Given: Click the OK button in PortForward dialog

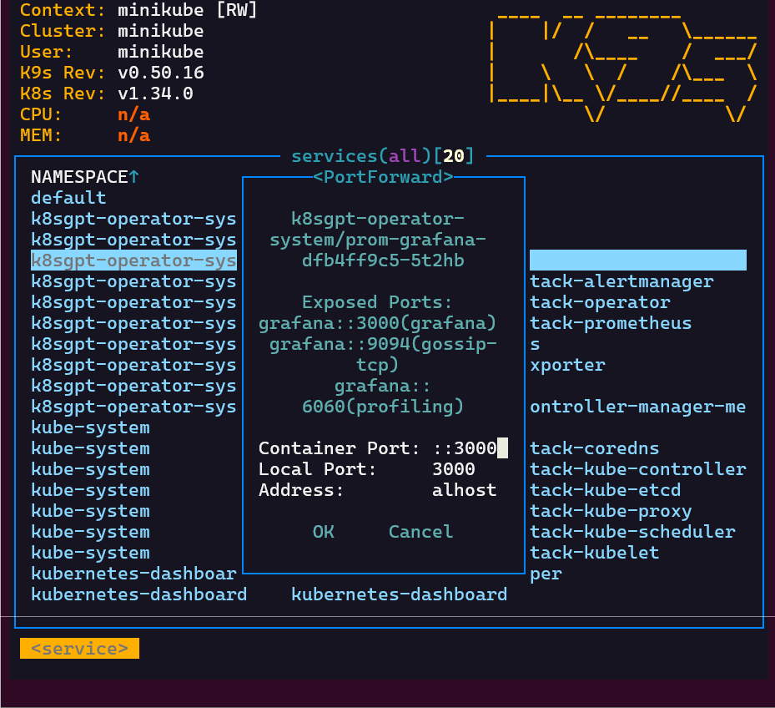Looking at the screenshot, I should coord(323,532).
